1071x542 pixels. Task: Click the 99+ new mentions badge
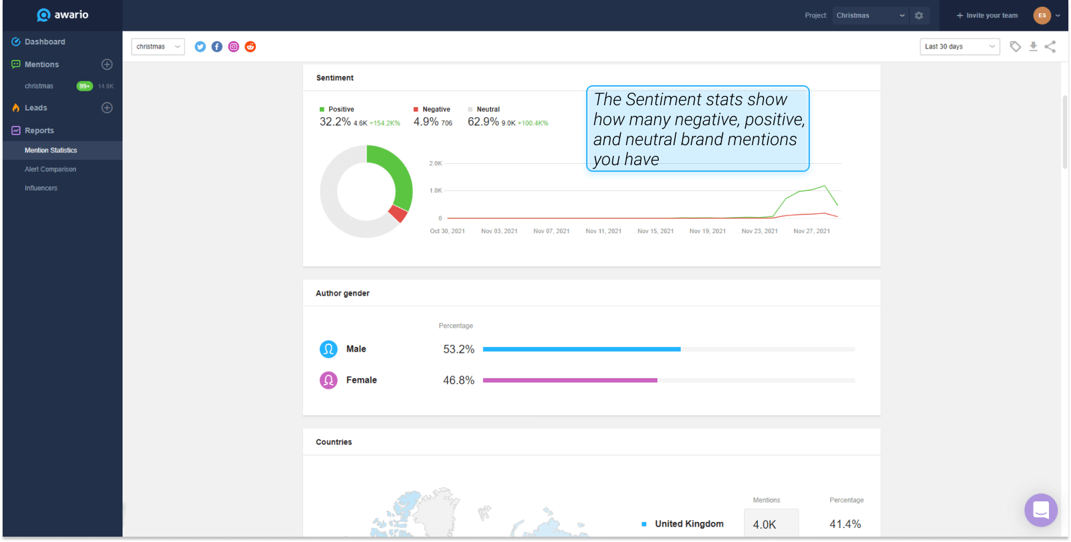coord(85,86)
